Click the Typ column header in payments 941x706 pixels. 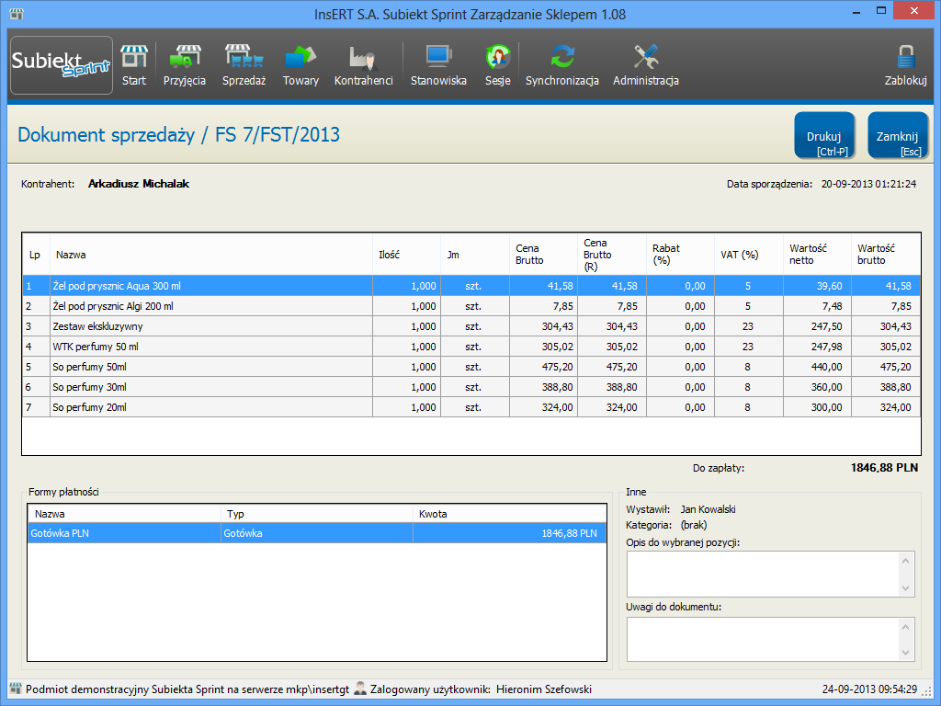tap(317, 514)
